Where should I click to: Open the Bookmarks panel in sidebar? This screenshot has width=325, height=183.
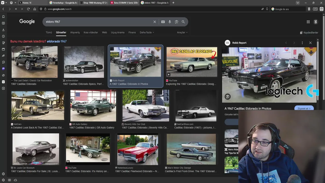tap(3, 17)
